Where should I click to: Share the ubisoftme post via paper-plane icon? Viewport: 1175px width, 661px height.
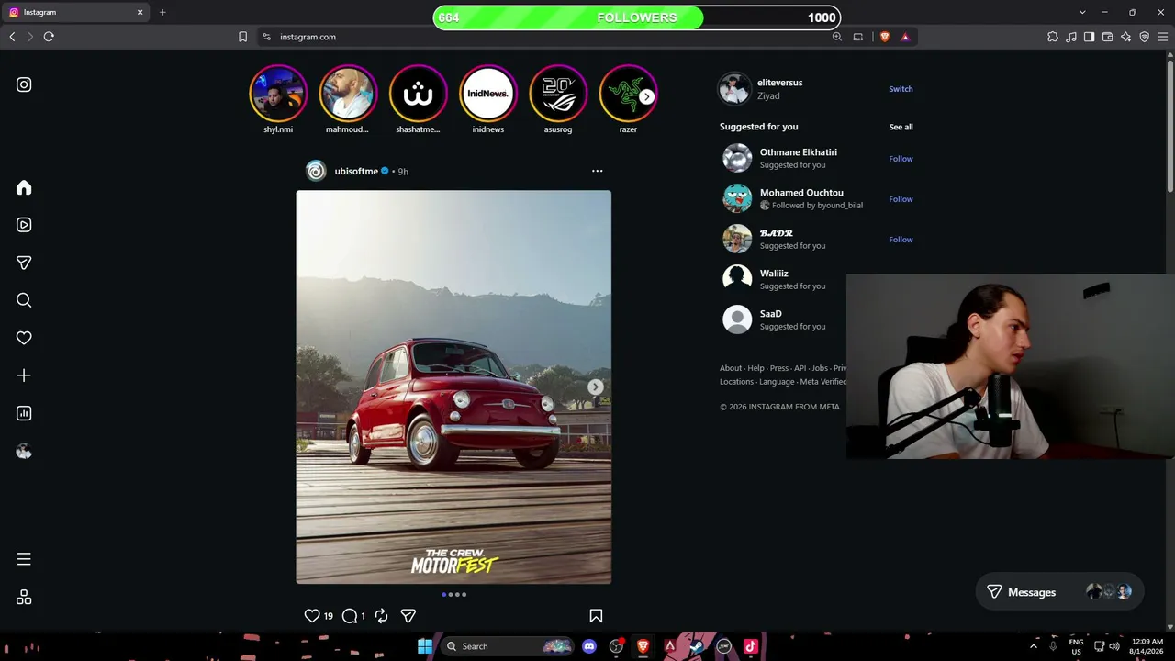pos(408,616)
